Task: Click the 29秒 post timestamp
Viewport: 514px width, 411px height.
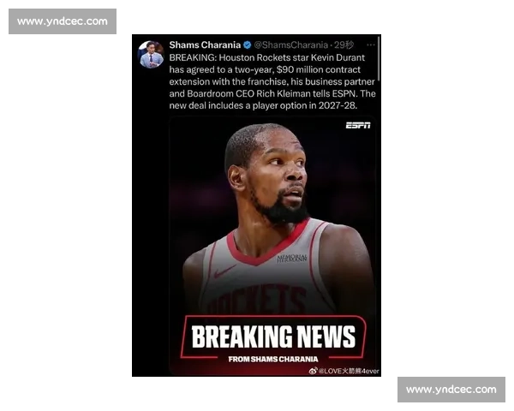Action: [x=344, y=45]
